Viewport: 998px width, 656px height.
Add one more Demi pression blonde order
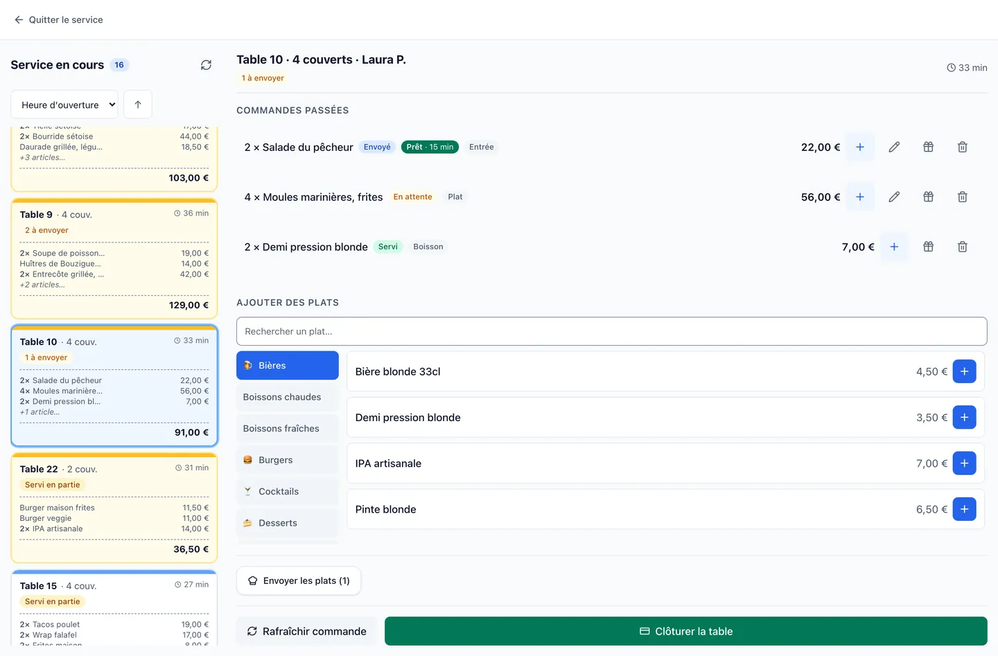pyautogui.click(x=894, y=247)
